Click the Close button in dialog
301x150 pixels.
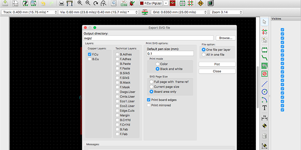pyautogui.click(x=217, y=71)
